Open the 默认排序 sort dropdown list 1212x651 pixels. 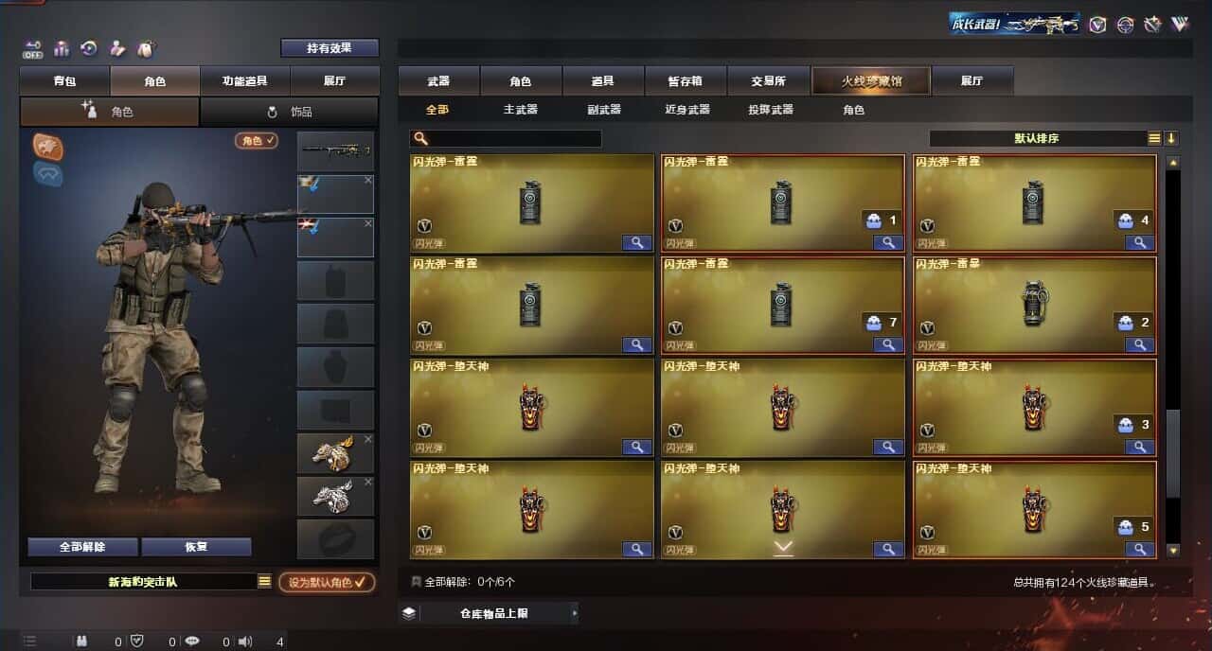point(1038,138)
